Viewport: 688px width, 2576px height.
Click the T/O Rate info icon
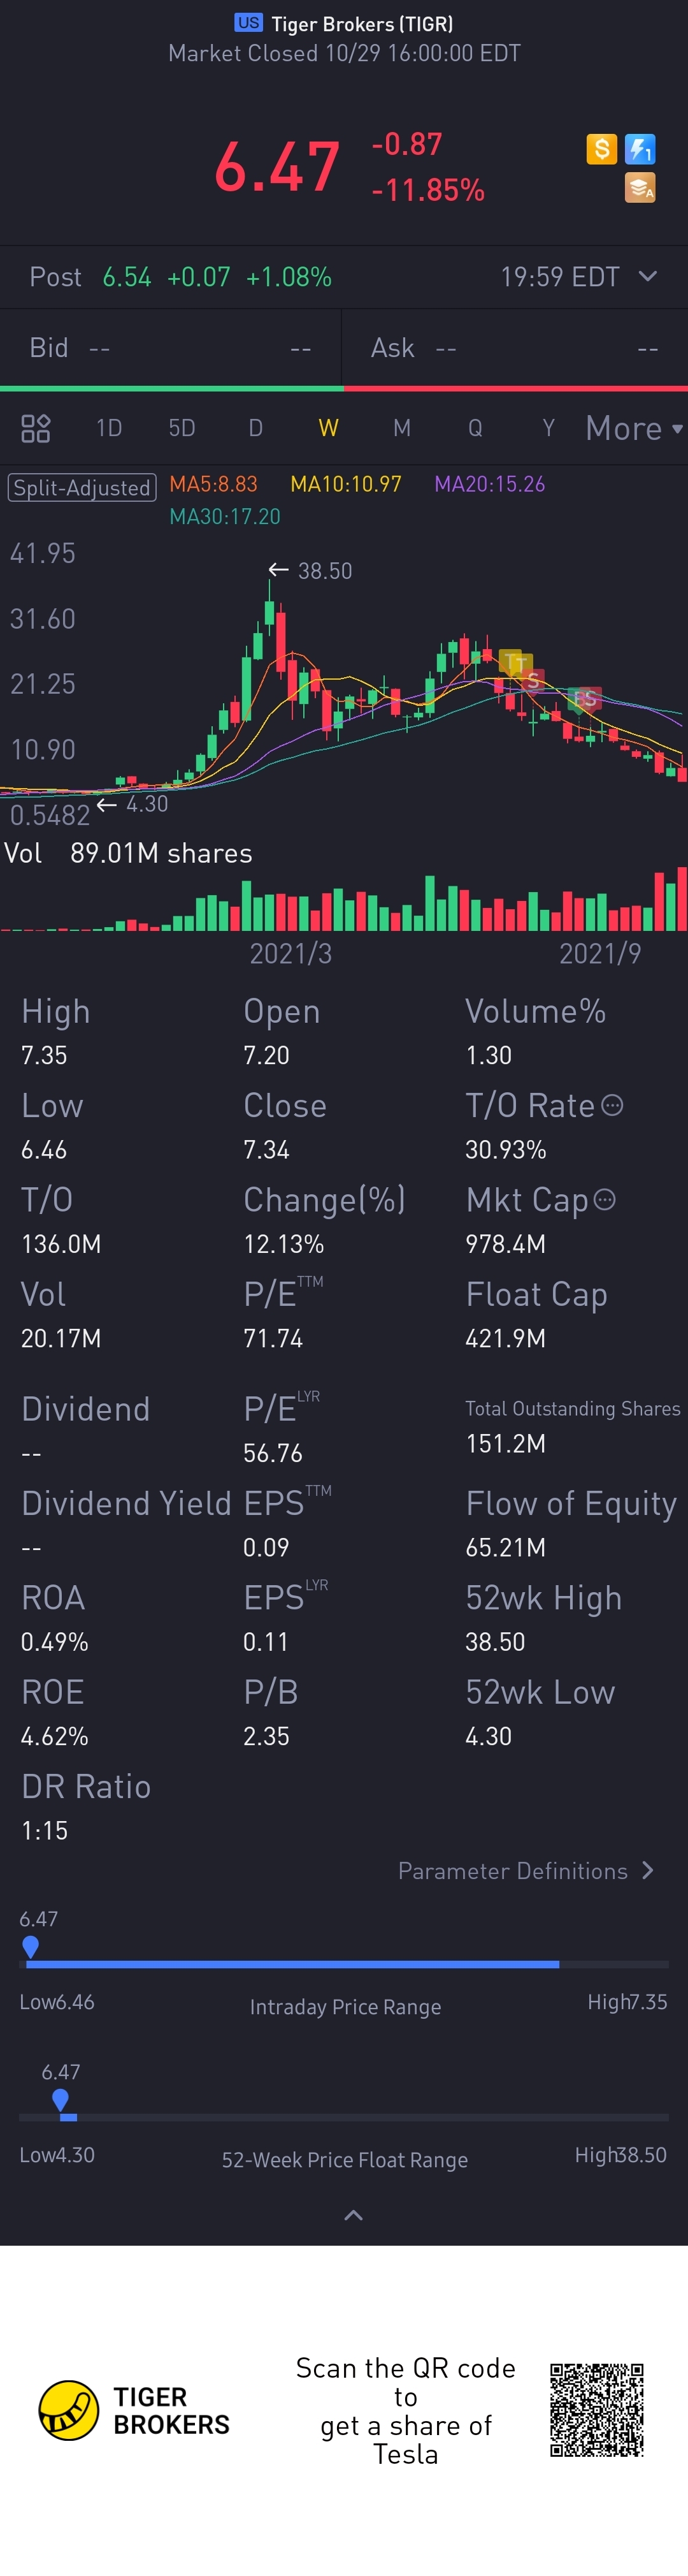pos(613,1105)
